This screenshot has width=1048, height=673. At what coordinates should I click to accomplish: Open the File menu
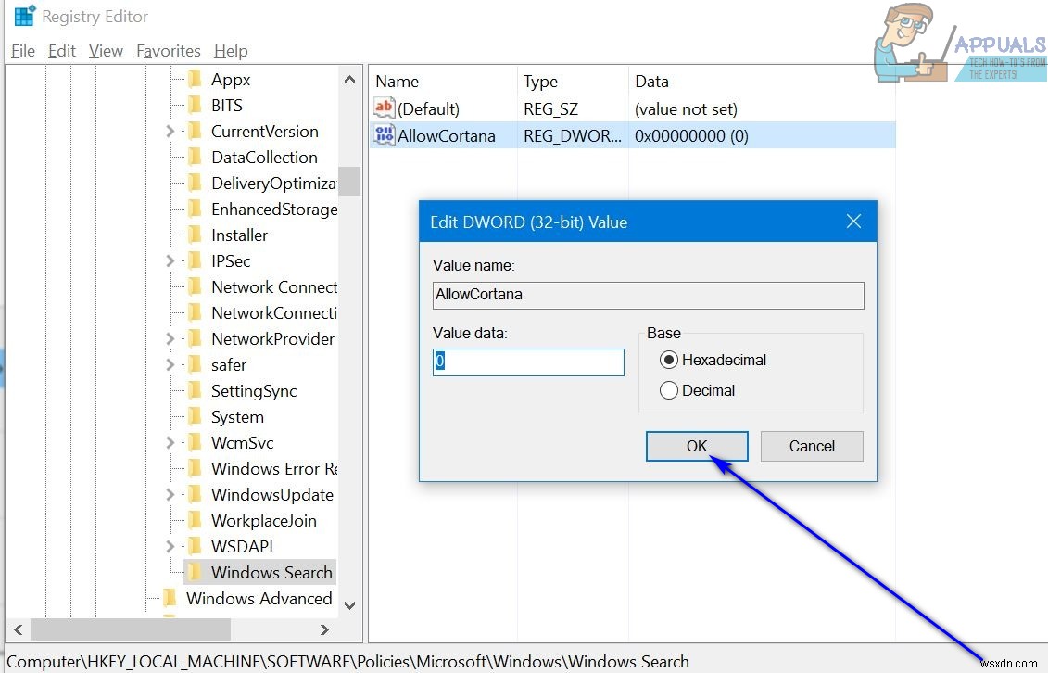(23, 51)
